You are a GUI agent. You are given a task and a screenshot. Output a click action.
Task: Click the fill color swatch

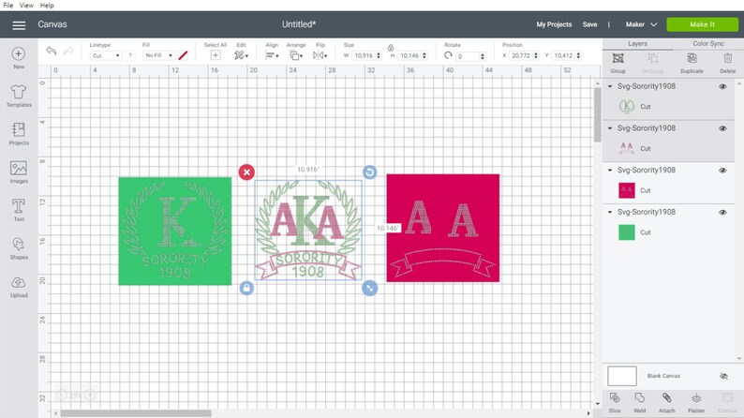click(183, 55)
